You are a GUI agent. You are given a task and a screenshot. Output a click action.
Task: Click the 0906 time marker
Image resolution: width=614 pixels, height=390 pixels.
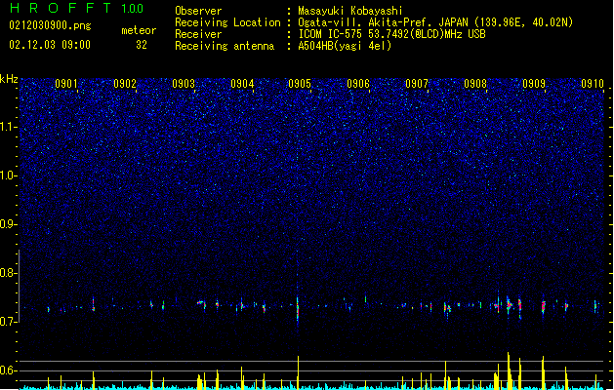(358, 83)
